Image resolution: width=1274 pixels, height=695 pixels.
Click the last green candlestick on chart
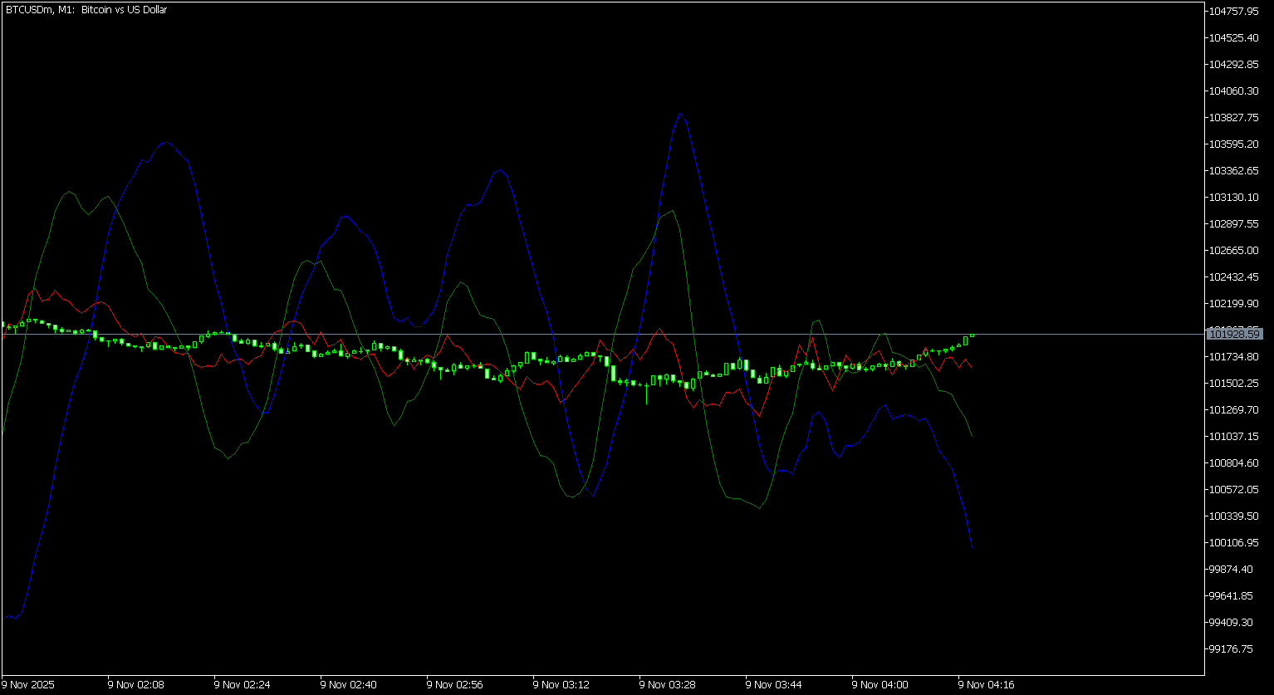pyautogui.click(x=972, y=335)
